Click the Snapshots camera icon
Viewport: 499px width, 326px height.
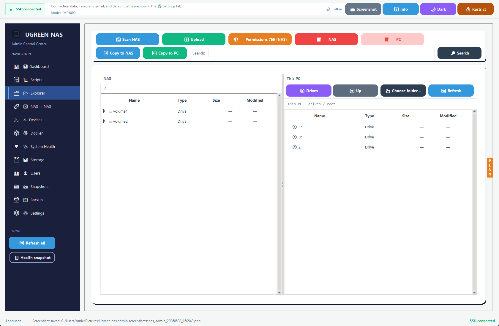coord(17,187)
